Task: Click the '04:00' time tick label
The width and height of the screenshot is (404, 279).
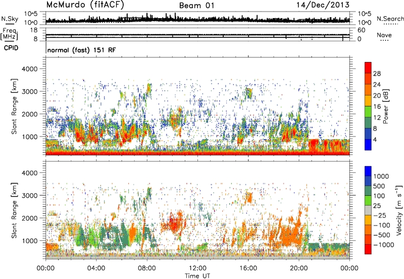Action: coord(96,268)
